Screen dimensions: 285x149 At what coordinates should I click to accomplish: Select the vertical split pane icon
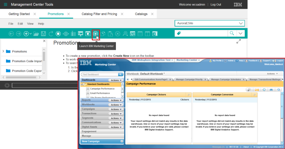[x=147, y=34]
